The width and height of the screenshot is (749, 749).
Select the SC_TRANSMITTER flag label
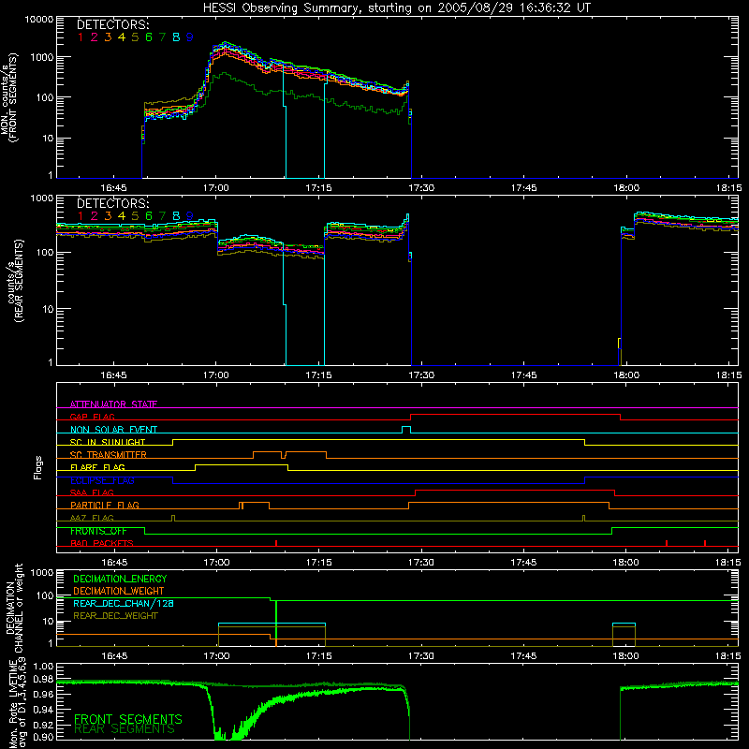109,454
